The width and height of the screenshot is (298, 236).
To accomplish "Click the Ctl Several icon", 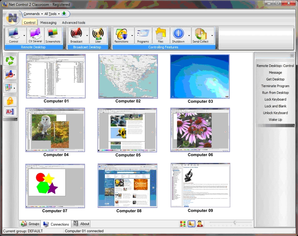I will (x=35, y=35).
